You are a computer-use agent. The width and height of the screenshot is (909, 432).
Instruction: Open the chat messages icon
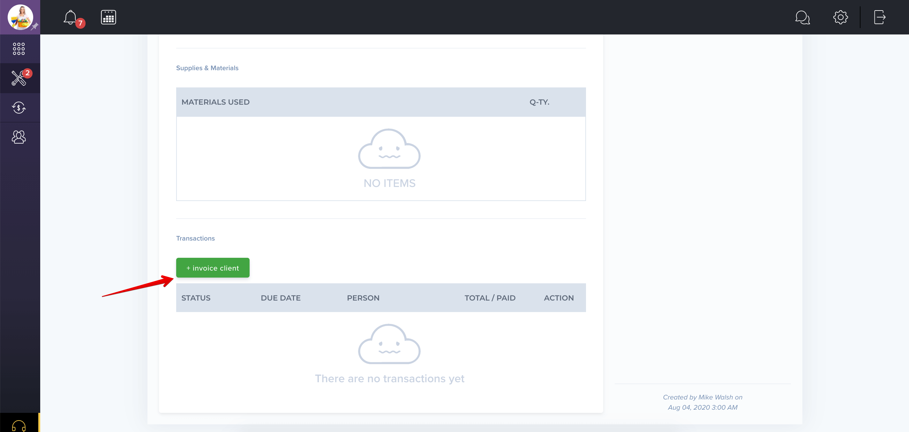tap(802, 17)
